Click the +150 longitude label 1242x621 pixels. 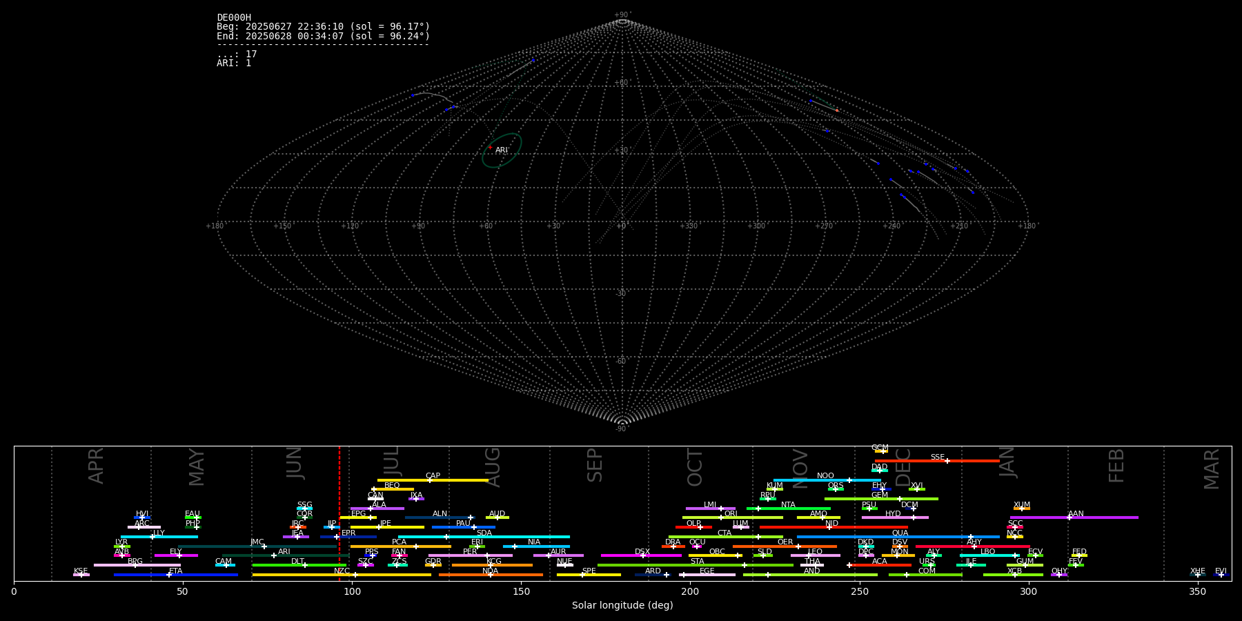[x=282, y=226]
